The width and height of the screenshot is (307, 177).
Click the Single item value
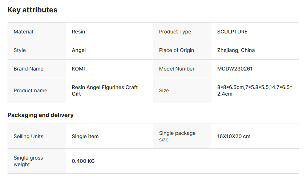85,136
